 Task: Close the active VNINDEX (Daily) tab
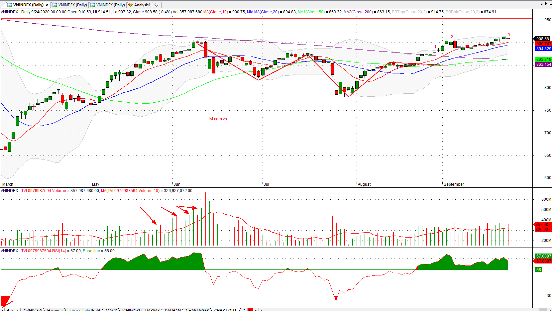(47, 5)
